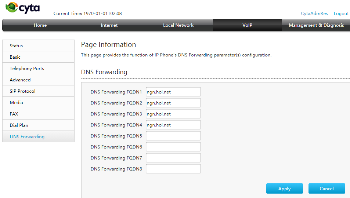Click the Cyta logo
350x198 pixels.
22,8
